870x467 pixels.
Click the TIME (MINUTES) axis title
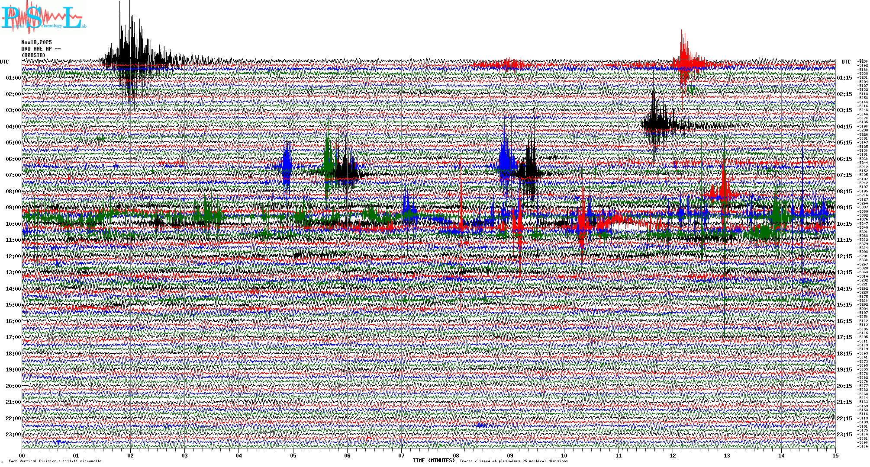(434, 461)
